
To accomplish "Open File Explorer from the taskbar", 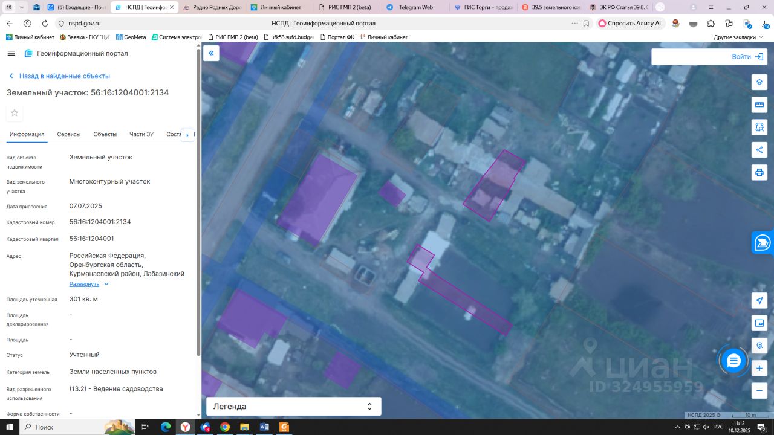I will tap(244, 427).
